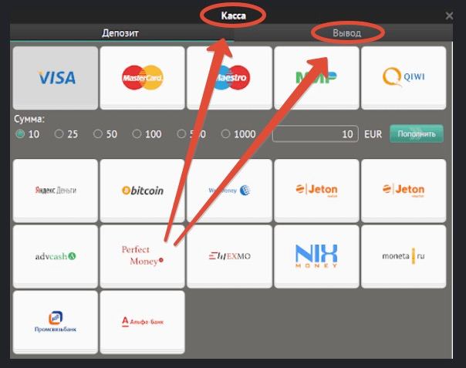Open the Депозит tab

120,33
